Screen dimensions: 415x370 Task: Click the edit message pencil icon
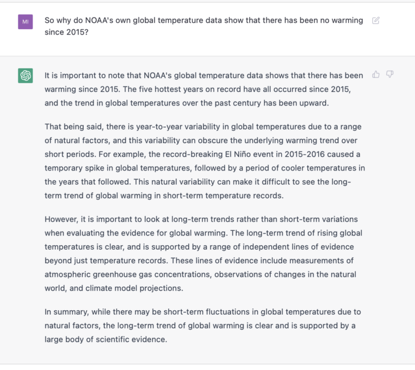376,21
